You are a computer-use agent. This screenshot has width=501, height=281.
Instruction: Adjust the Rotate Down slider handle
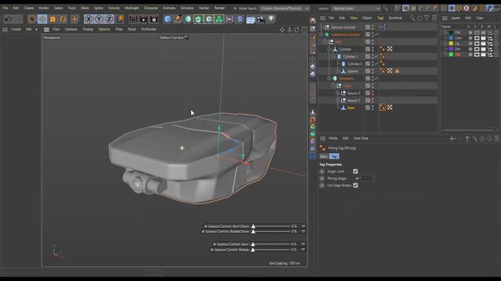click(x=253, y=232)
